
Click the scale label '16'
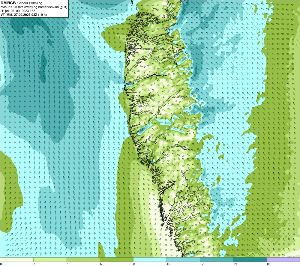click(268, 264)
